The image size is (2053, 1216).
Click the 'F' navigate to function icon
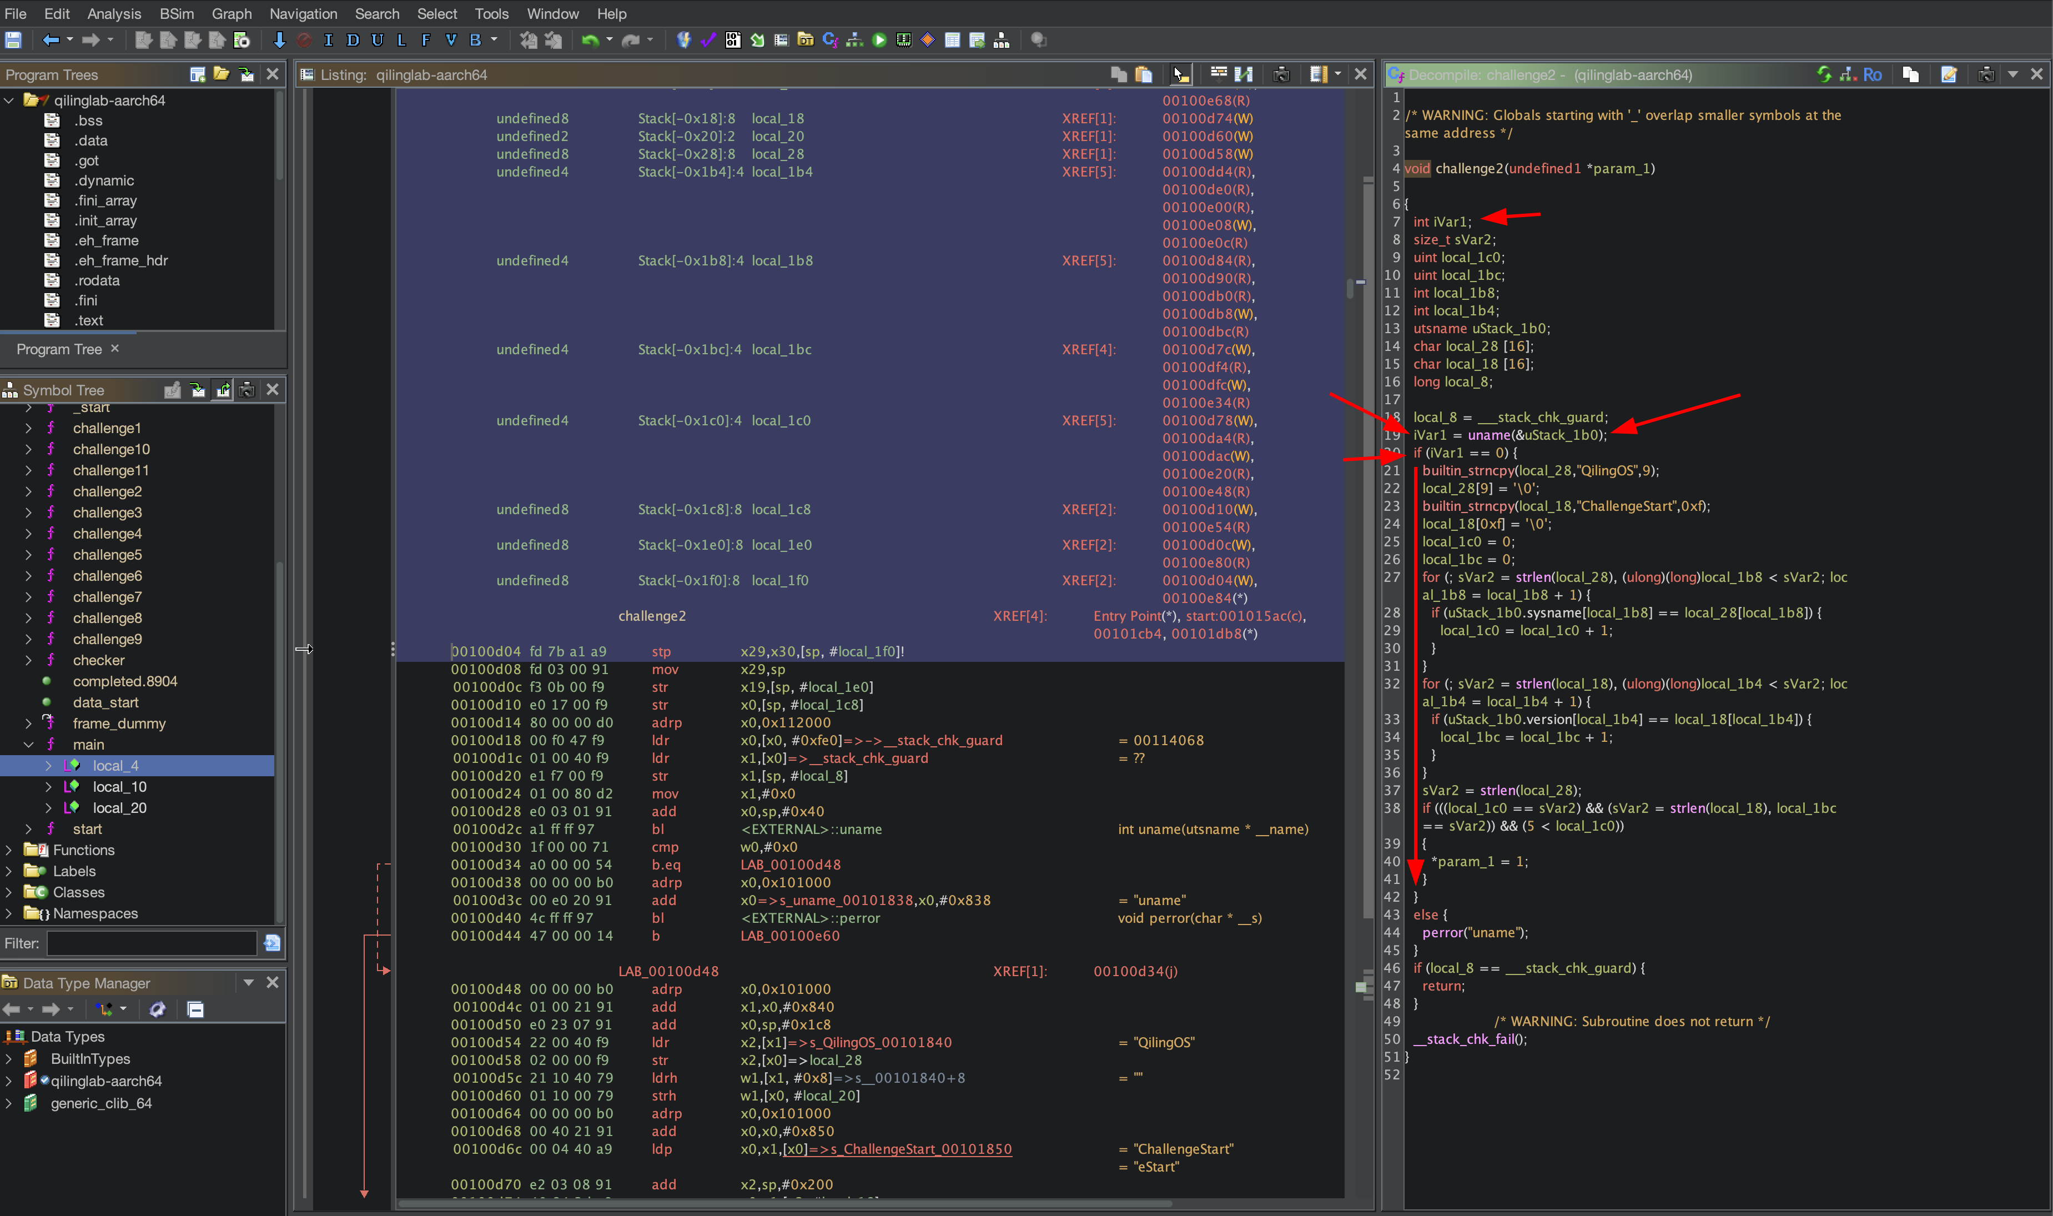426,39
